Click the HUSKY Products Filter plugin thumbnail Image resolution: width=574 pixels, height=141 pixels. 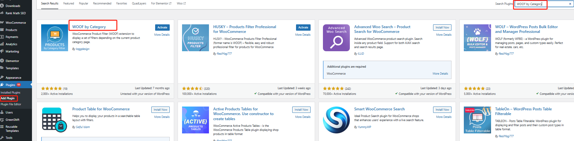(x=195, y=38)
